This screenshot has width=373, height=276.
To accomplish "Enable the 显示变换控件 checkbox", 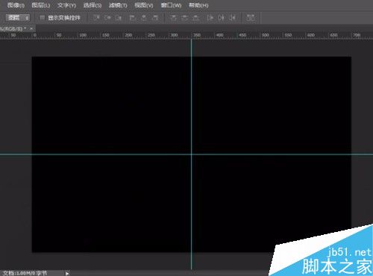I will 43,18.
